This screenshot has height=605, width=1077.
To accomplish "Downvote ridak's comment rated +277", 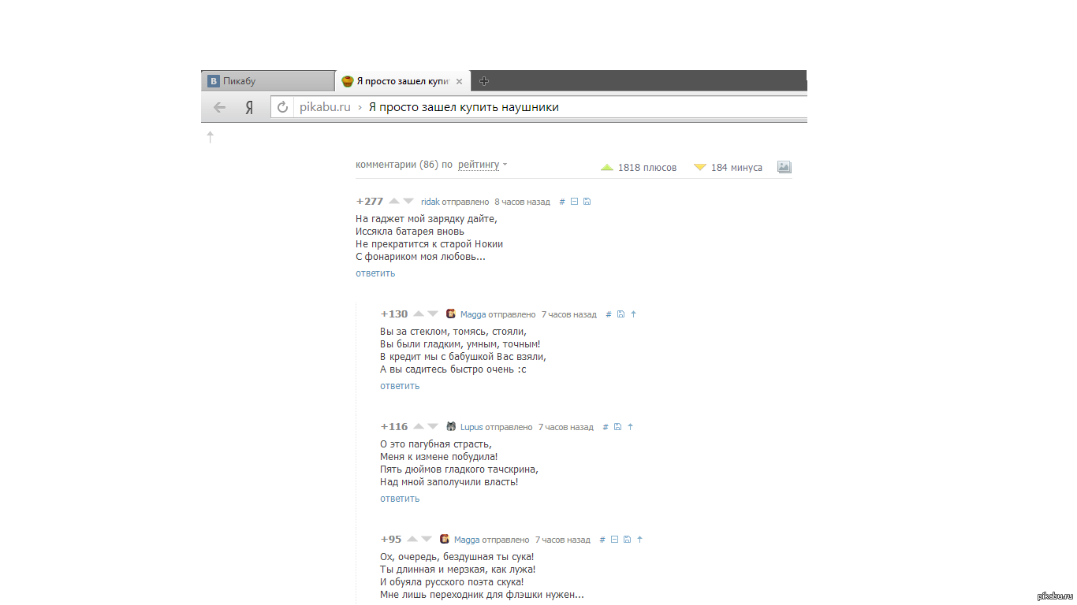I will pyautogui.click(x=408, y=202).
